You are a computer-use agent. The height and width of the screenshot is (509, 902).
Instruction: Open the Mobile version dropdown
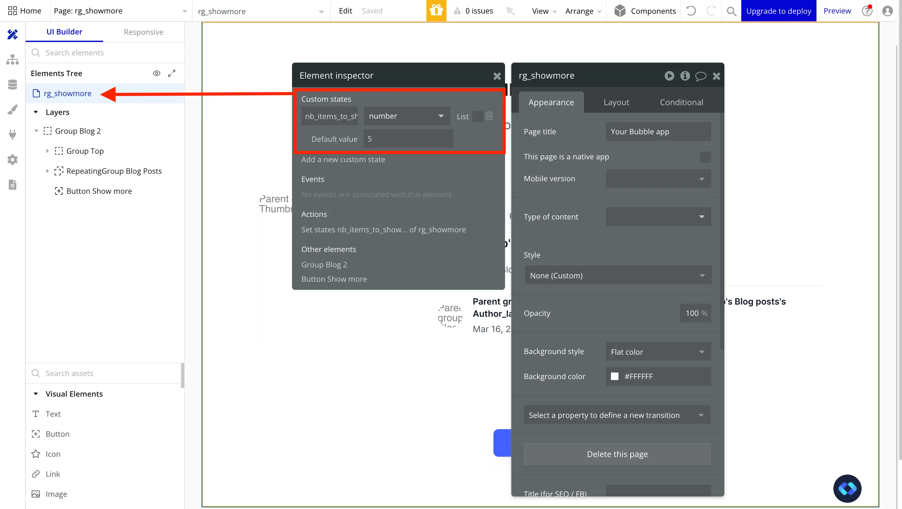pyautogui.click(x=658, y=178)
